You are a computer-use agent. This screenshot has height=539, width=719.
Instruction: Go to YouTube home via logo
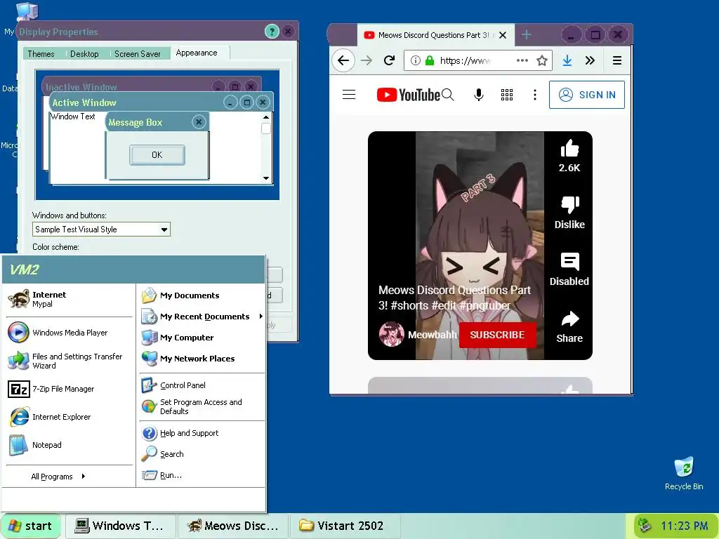click(408, 95)
